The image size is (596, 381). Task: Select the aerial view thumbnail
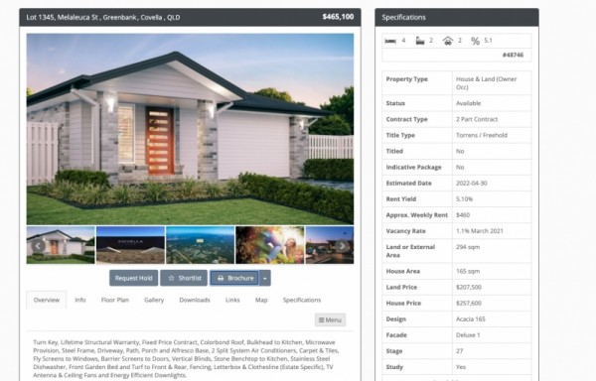click(x=200, y=245)
